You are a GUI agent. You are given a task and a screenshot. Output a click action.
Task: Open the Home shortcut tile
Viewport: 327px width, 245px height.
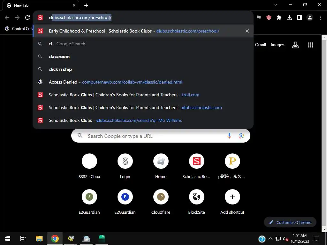click(161, 167)
